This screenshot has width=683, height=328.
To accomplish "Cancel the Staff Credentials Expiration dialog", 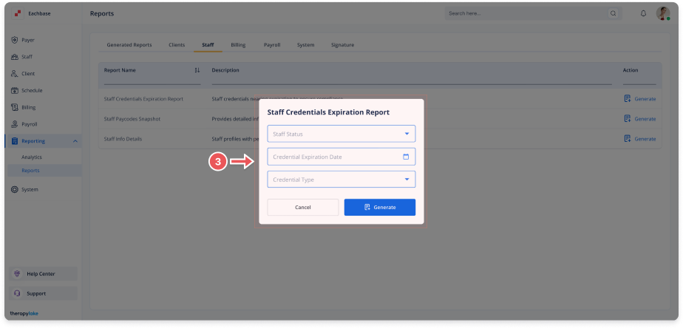I will 302,208.
